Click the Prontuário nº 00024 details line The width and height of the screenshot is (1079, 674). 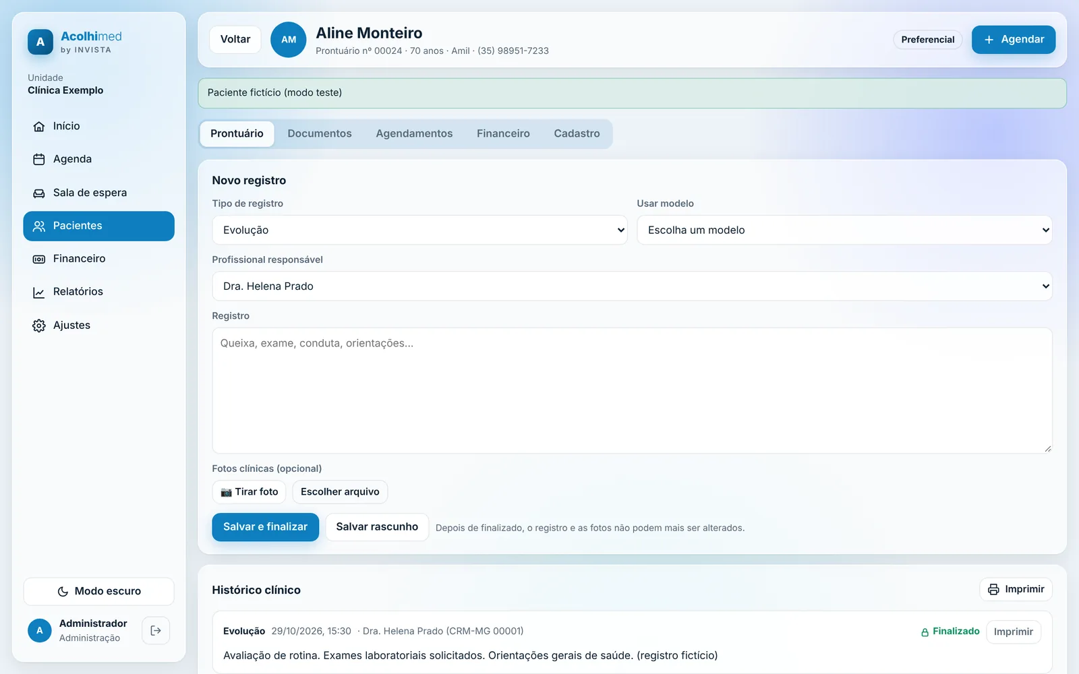(432, 51)
